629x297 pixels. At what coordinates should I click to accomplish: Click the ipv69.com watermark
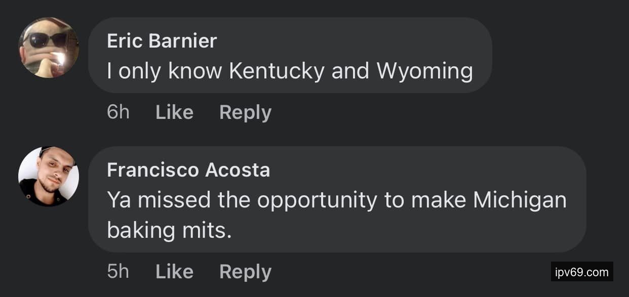click(x=582, y=272)
